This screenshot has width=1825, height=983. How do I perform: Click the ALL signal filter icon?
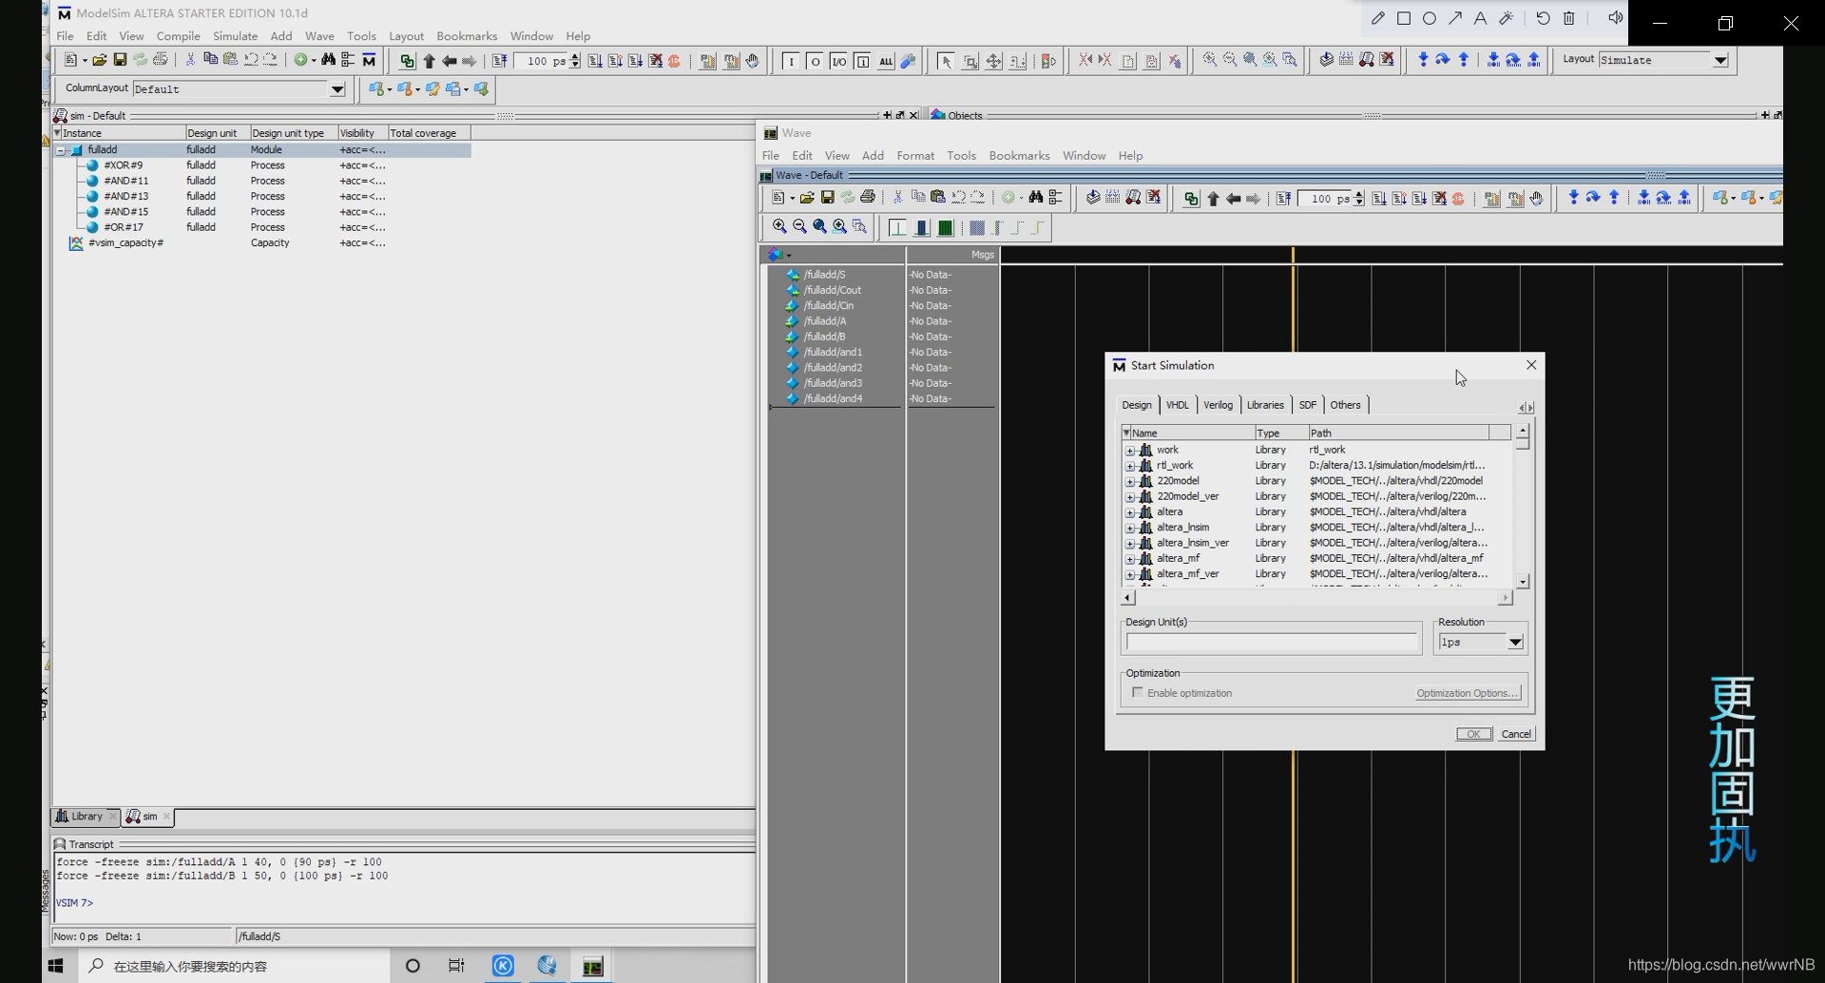pos(886,61)
